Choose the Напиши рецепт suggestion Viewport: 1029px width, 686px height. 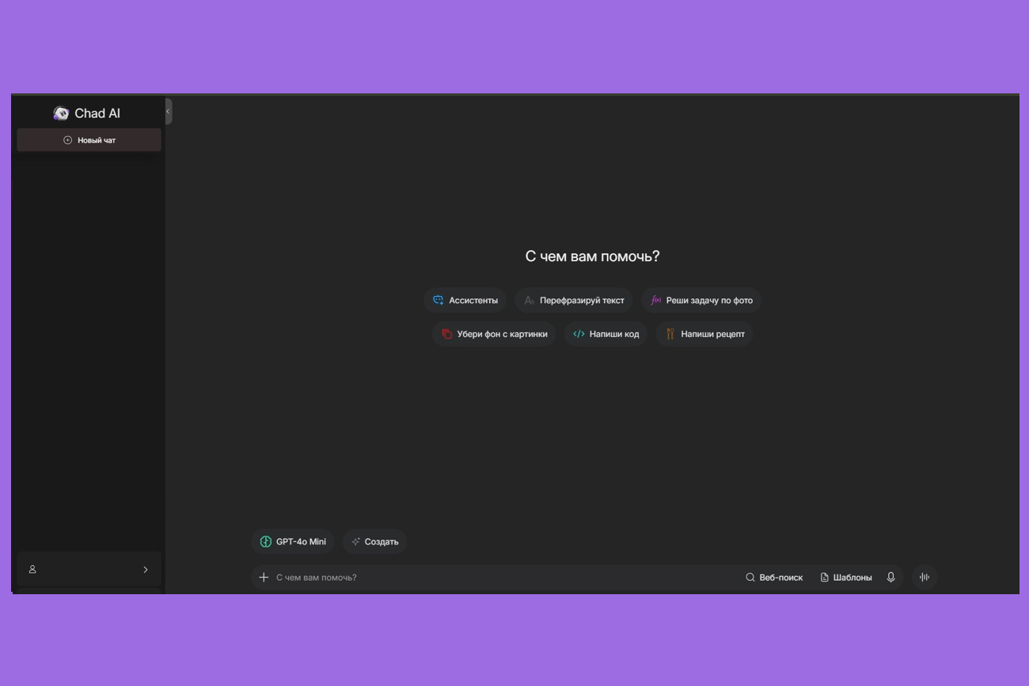[x=704, y=334]
